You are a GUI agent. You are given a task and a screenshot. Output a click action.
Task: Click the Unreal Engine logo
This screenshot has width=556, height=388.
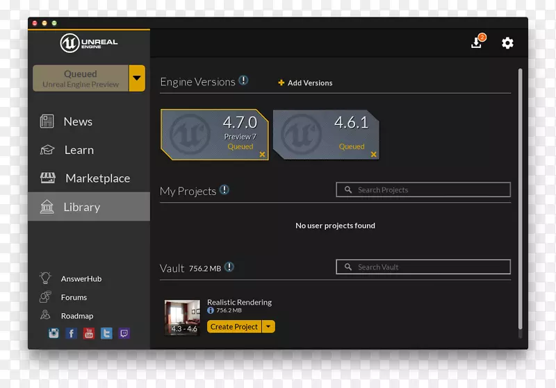pyautogui.click(x=89, y=43)
